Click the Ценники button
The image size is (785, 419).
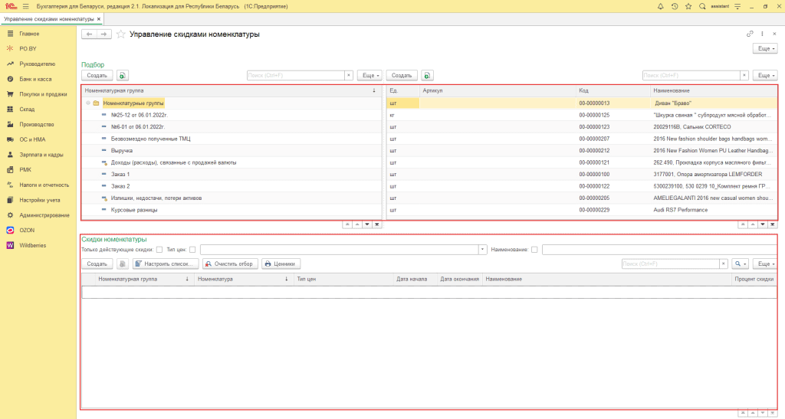click(281, 264)
